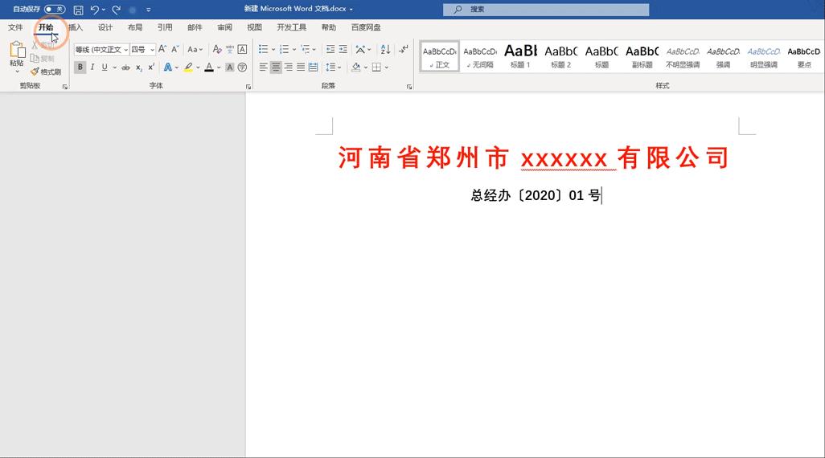Toggle center alignment
This screenshot has height=458, width=825.
[x=276, y=67]
